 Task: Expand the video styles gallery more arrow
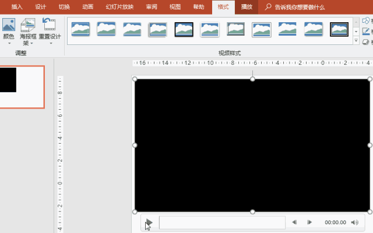coord(356,41)
